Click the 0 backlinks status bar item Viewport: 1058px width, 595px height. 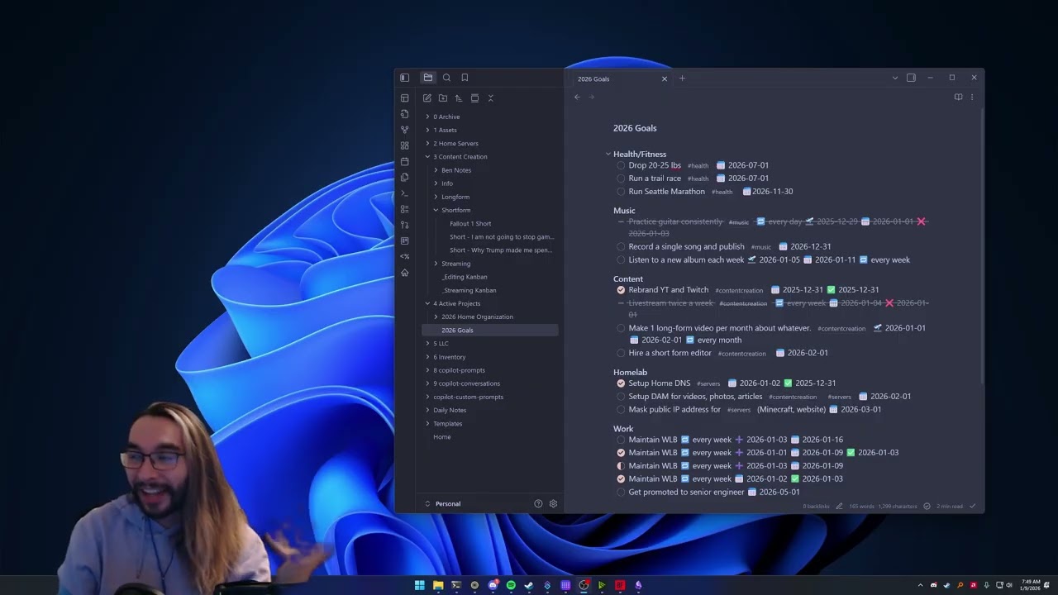pyautogui.click(x=816, y=506)
